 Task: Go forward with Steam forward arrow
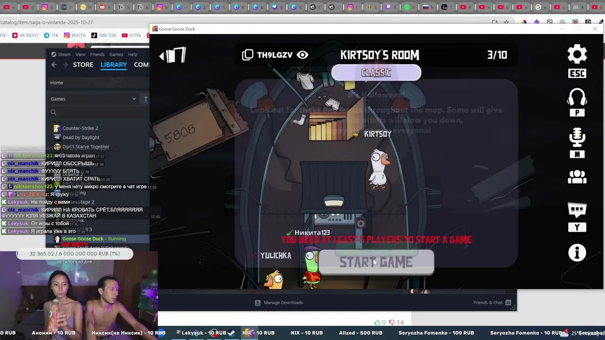click(64, 65)
